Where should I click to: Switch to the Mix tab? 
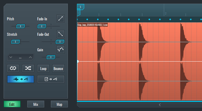[x=36, y=104]
